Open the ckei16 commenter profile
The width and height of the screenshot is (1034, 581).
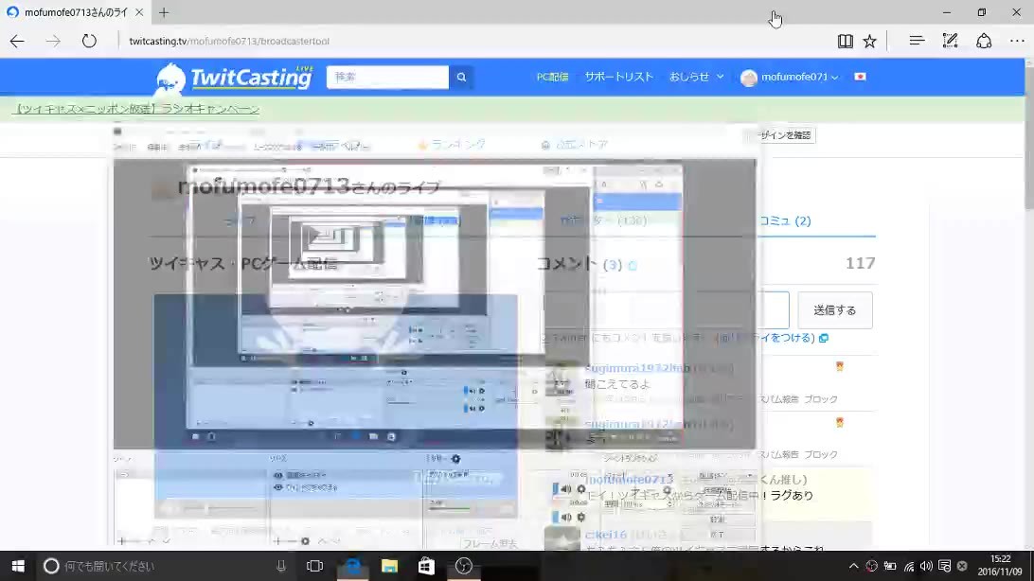606,535
